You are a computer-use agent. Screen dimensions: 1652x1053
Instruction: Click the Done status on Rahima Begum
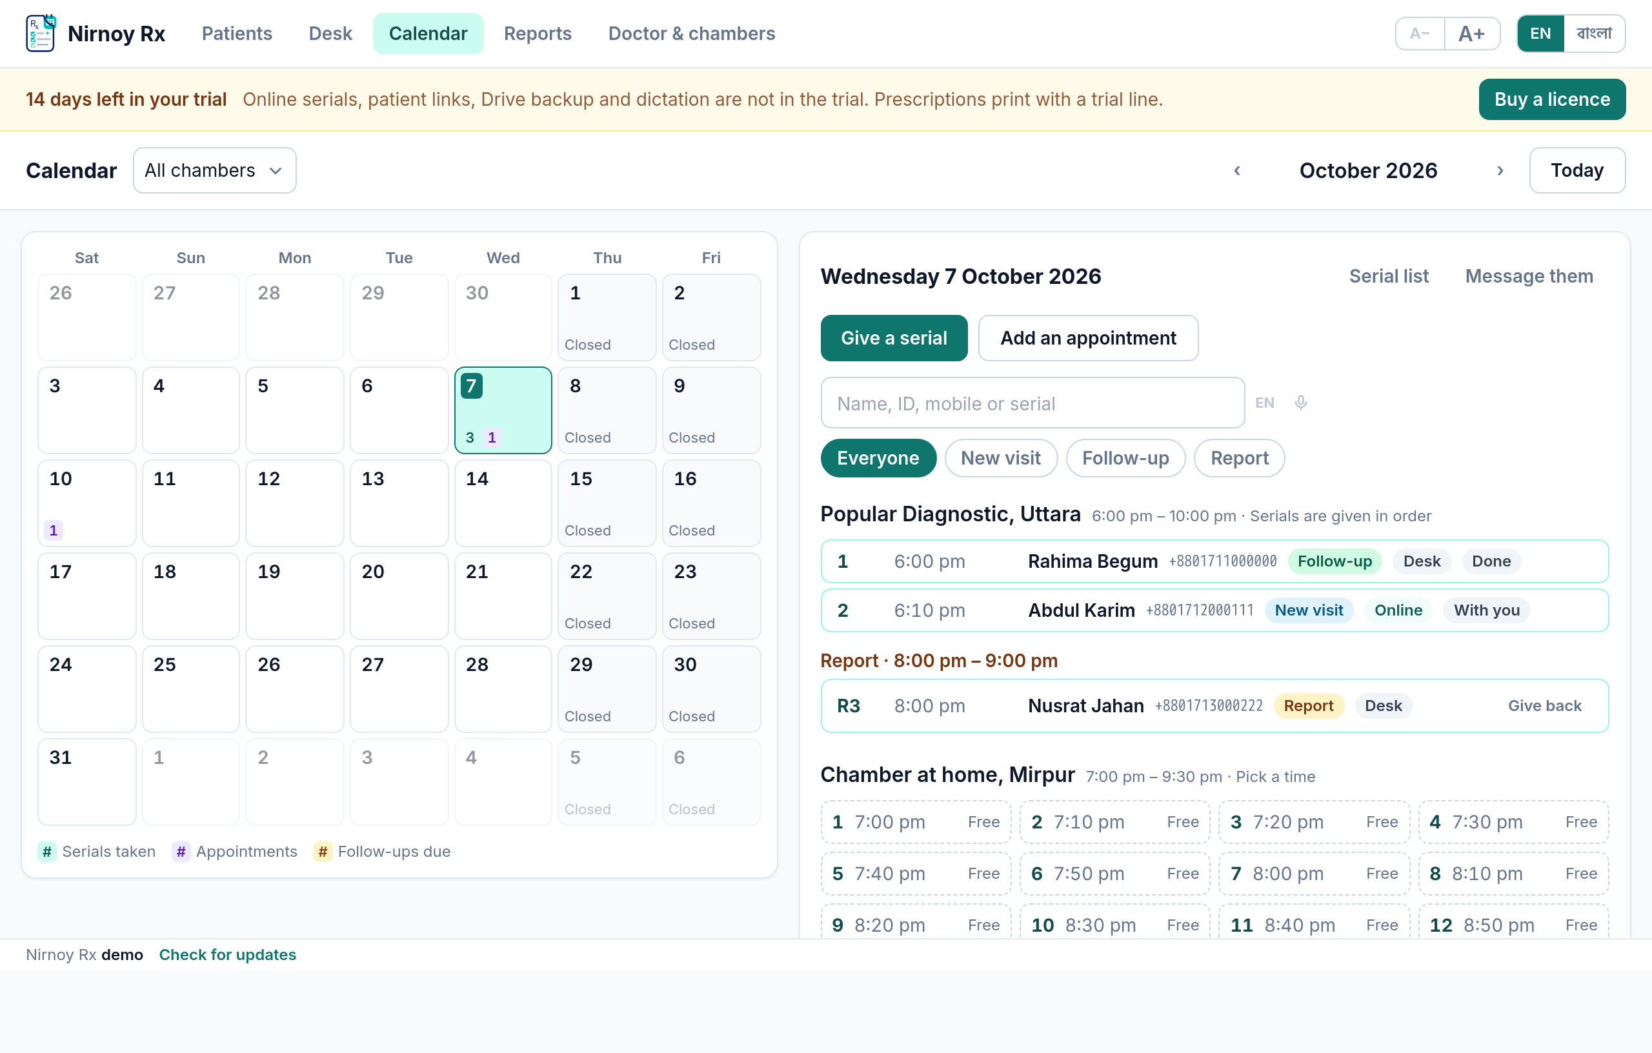coord(1491,561)
